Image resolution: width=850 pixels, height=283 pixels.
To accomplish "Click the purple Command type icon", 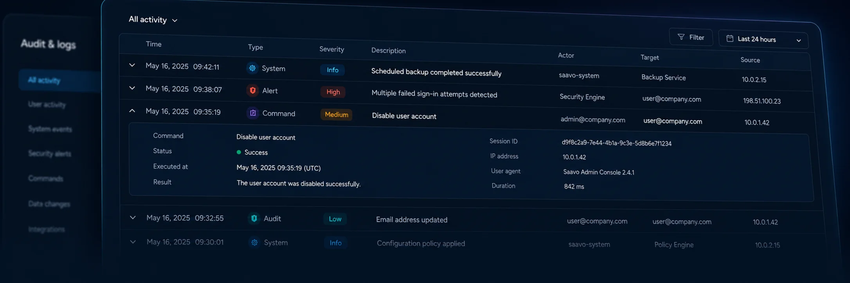I will coord(253,113).
